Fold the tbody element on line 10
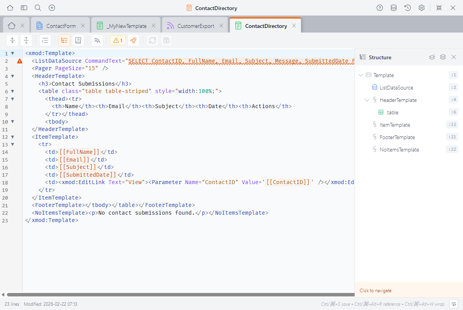The image size is (463, 310). click(x=13, y=122)
